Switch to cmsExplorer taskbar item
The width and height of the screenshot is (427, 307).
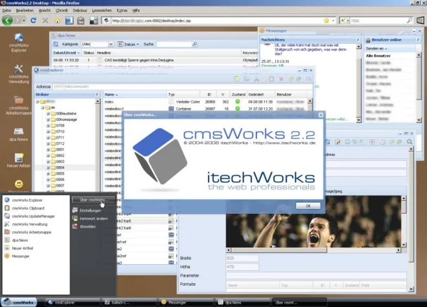coord(72,302)
